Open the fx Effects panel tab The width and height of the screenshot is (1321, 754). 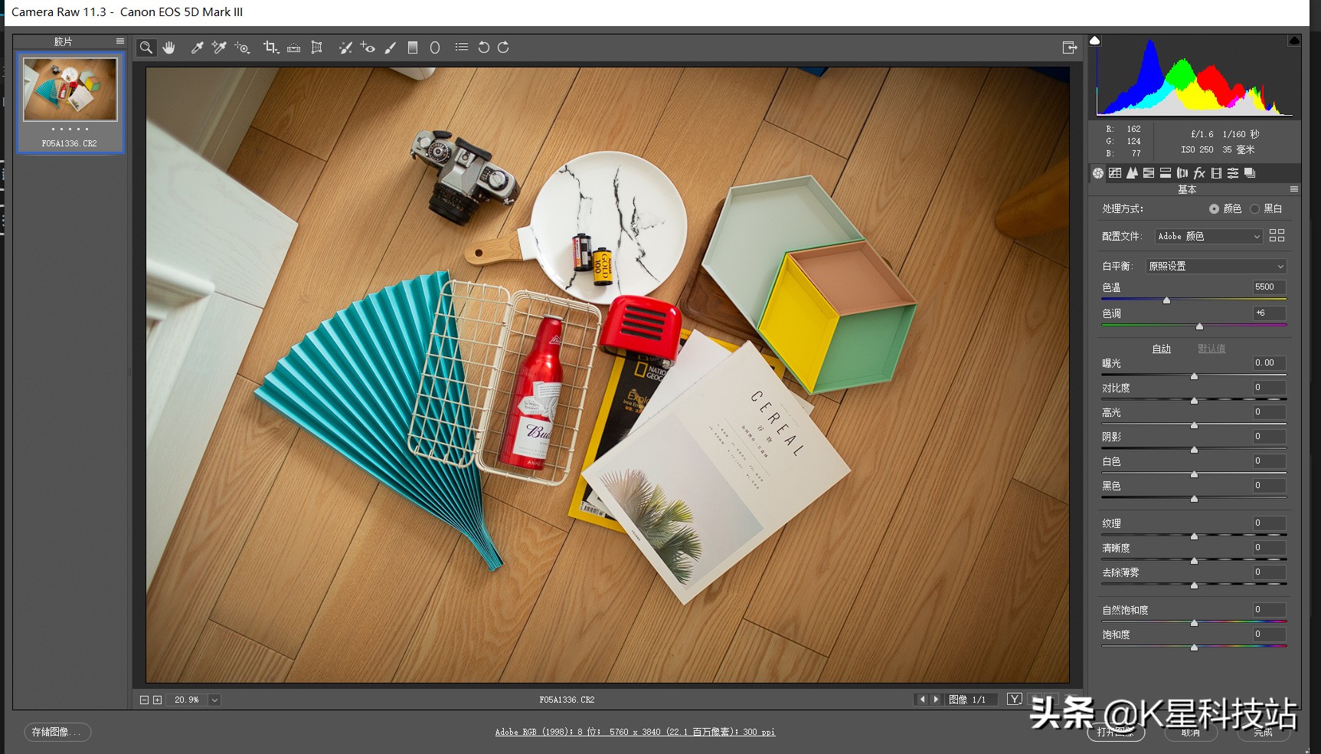click(1199, 173)
